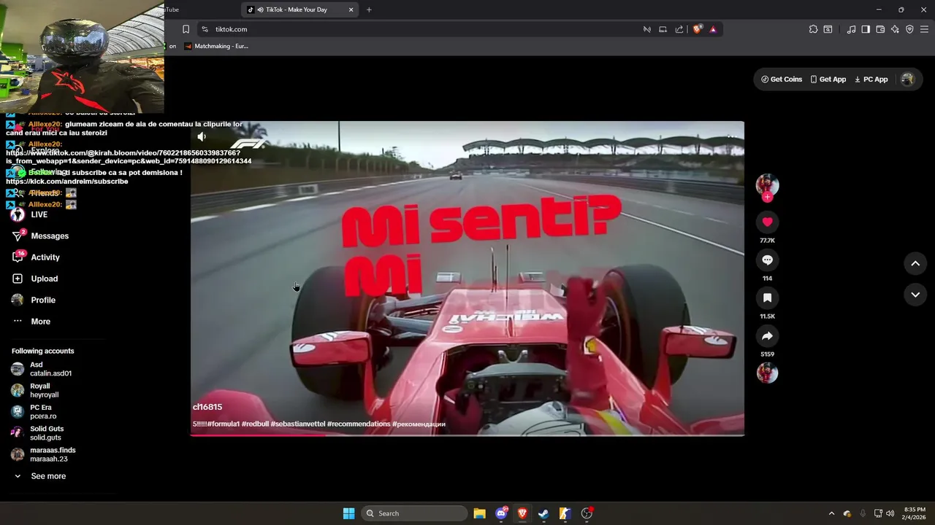Screen dimensions: 935x525
Task: Open the Brave Wallet icon
Action: tap(880, 29)
